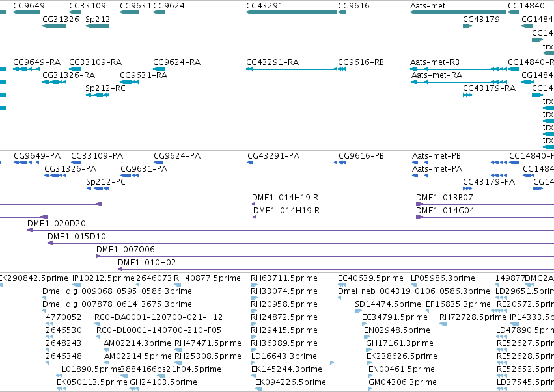
Task: Click the Aats-met-PB protein label
Action: tap(436, 155)
